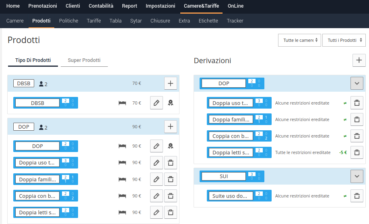Open the Clienti menu
This screenshot has width=369, height=224.
point(73,6)
